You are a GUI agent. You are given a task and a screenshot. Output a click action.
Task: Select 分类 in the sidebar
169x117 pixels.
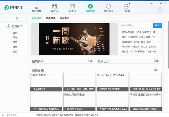[x=15, y=47]
